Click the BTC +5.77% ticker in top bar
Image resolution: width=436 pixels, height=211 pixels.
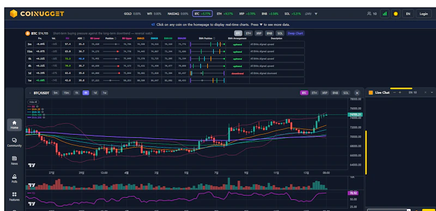(x=202, y=14)
